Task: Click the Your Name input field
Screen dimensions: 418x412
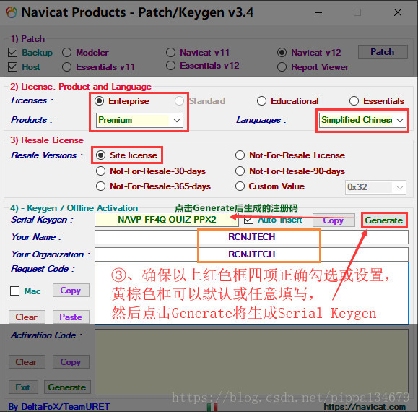Action: 251,237
